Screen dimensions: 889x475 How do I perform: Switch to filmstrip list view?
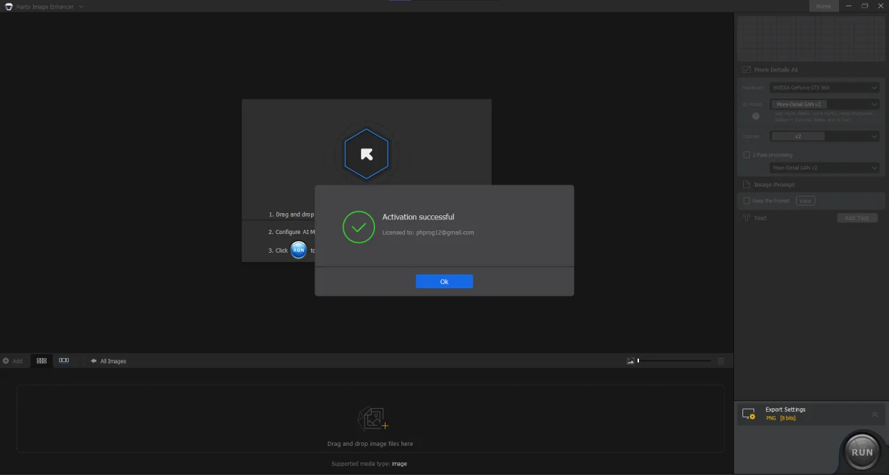(x=64, y=361)
